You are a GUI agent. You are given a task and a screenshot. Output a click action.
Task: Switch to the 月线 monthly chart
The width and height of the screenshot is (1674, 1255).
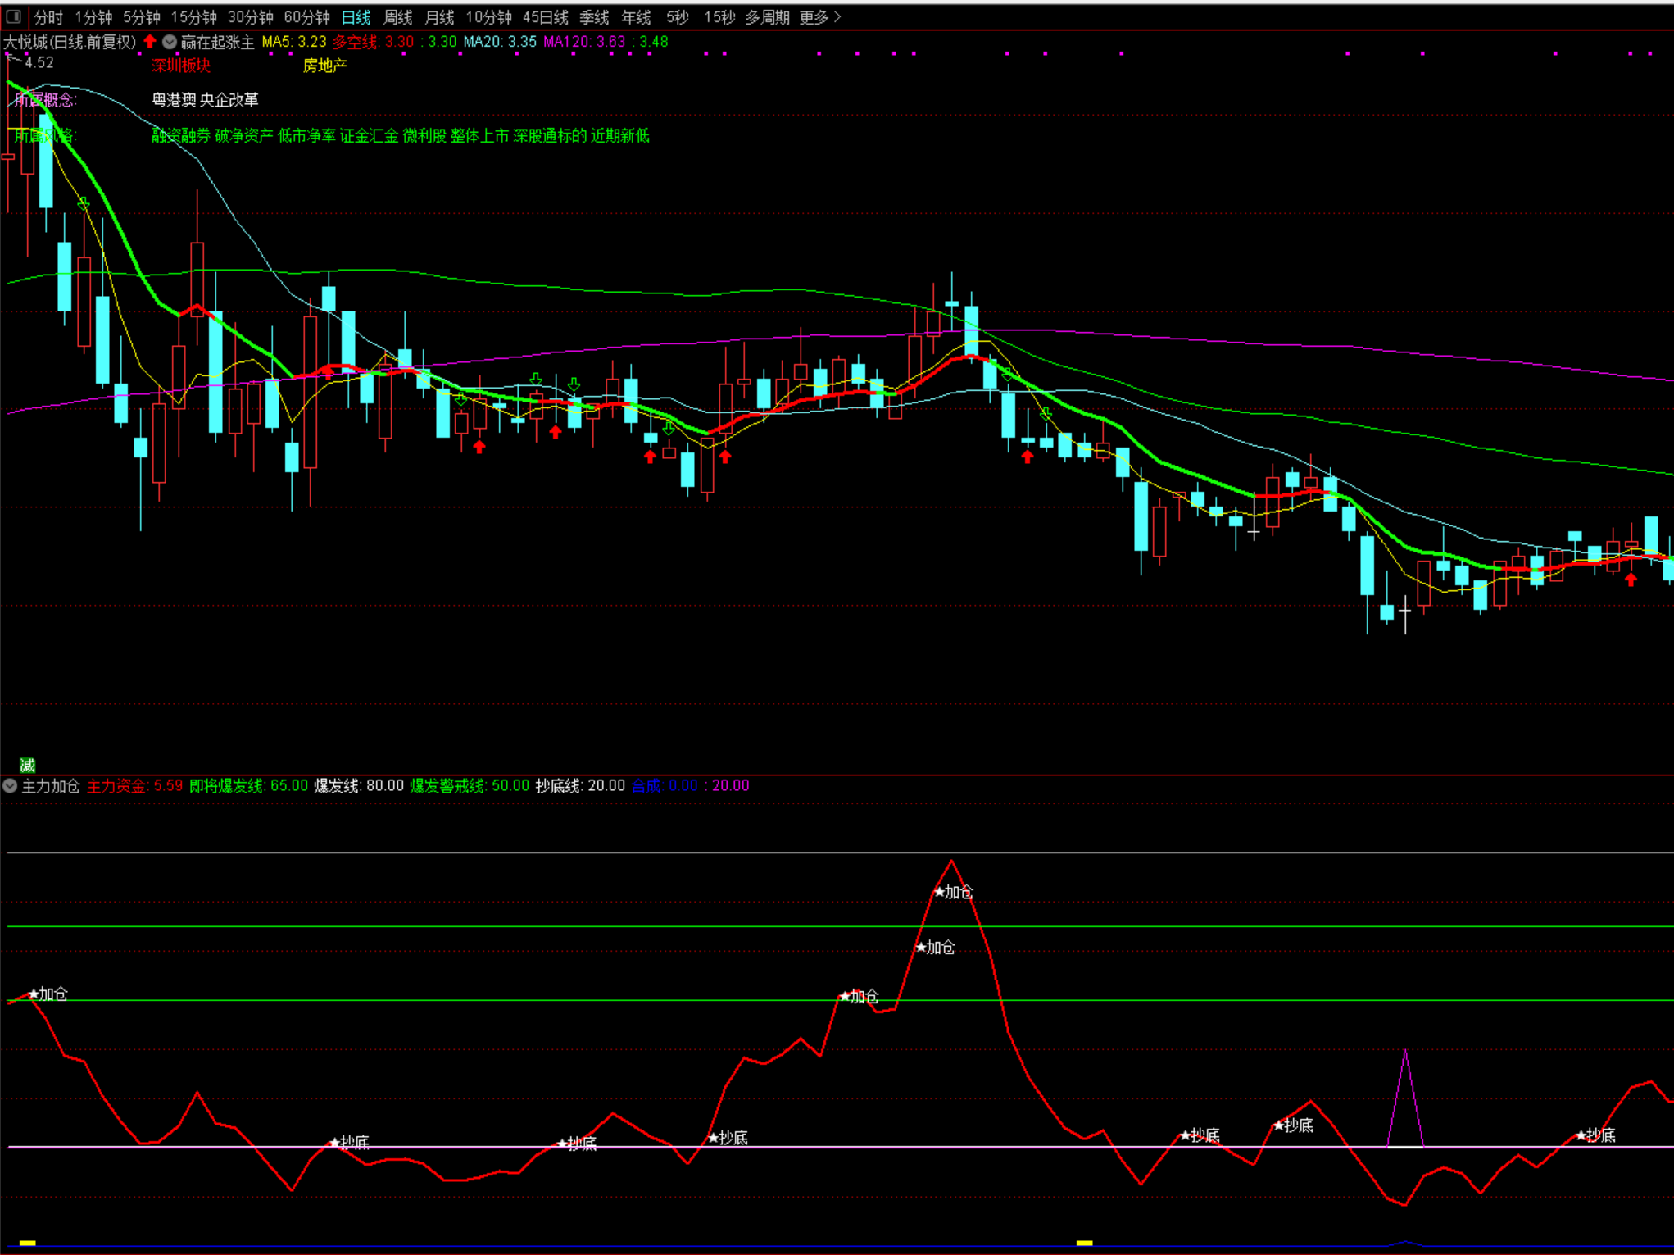point(439,17)
